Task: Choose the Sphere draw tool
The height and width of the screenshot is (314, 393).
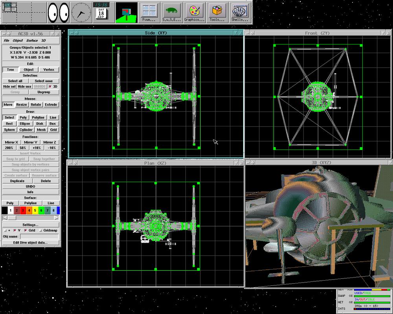Action: point(9,130)
